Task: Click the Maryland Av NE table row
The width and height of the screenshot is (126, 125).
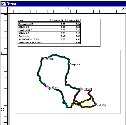Action: click(49, 24)
